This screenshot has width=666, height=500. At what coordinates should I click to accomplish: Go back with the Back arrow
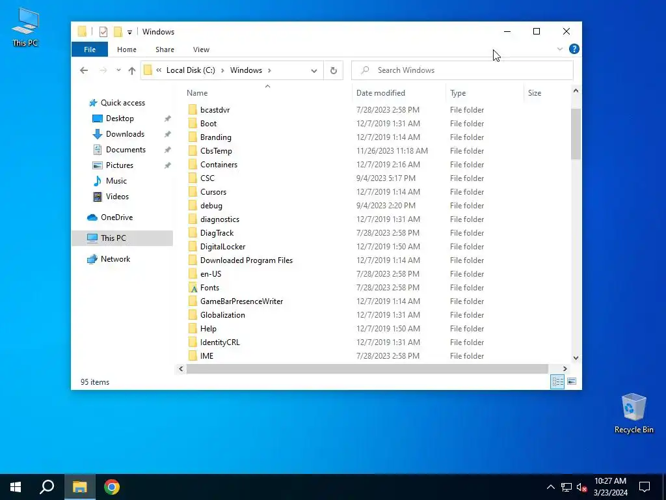coord(84,70)
